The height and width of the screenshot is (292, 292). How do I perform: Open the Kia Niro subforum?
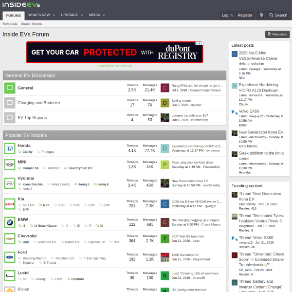coord(46,205)
